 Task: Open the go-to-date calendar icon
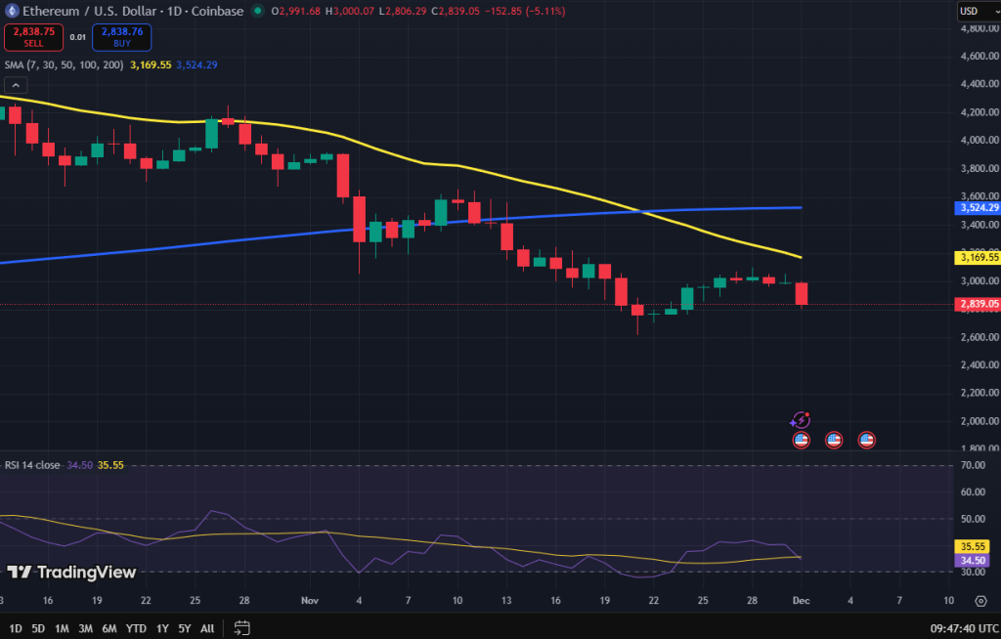click(x=242, y=627)
